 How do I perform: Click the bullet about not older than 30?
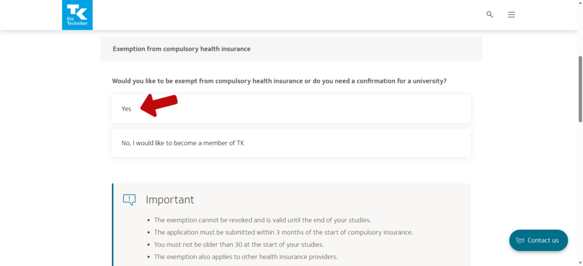pyautogui.click(x=239, y=245)
